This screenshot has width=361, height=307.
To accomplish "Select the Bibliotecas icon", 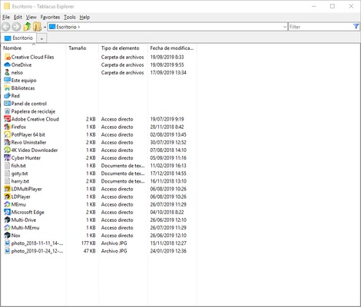I will point(8,88).
